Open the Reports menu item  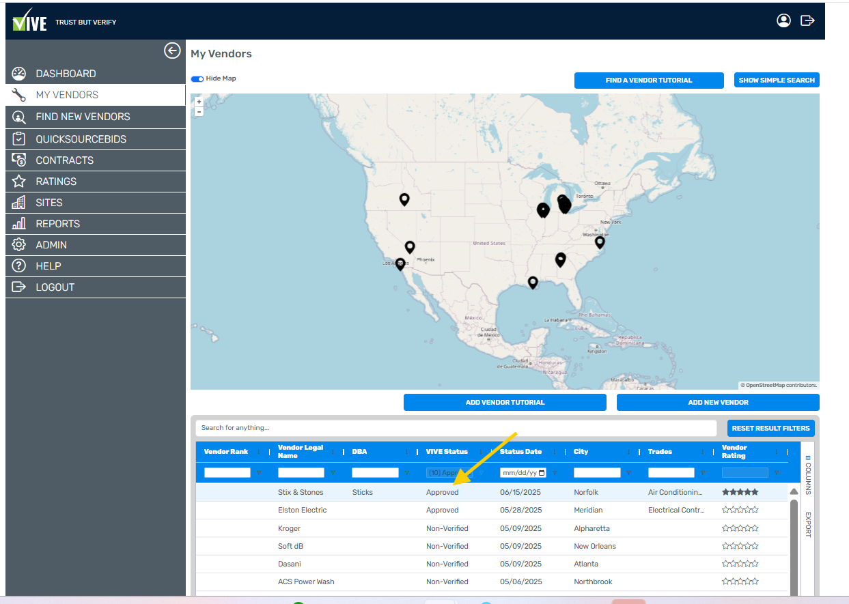click(x=58, y=224)
